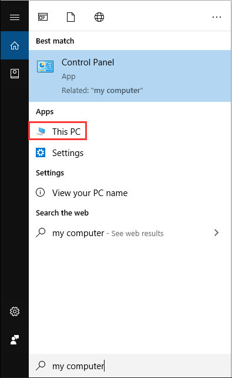Click the Settings section heading
The height and width of the screenshot is (378, 232).
(50, 173)
